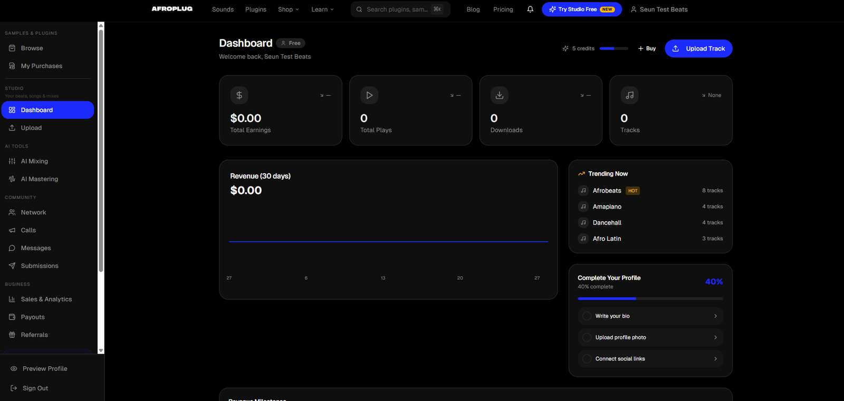Screen dimensions: 844x401
Task: Click the notification bell icon
Action: tap(530, 9)
